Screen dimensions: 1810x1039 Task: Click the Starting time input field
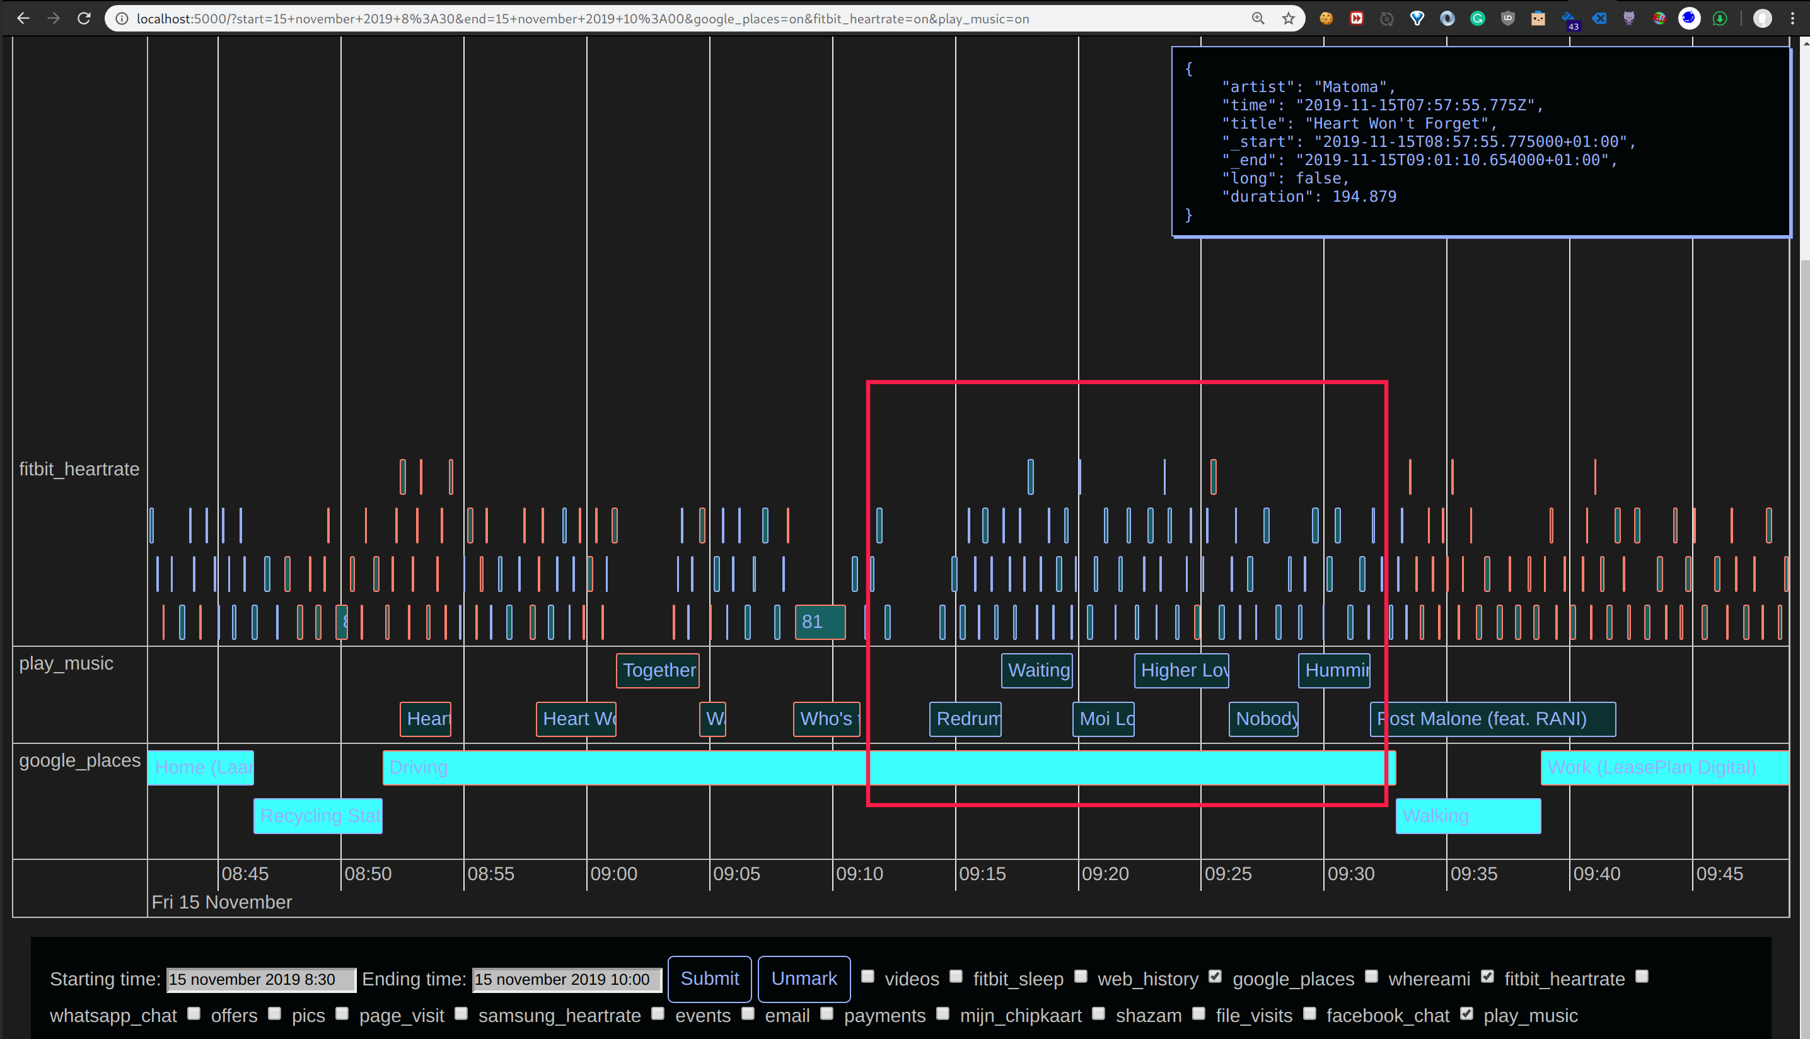tap(260, 980)
